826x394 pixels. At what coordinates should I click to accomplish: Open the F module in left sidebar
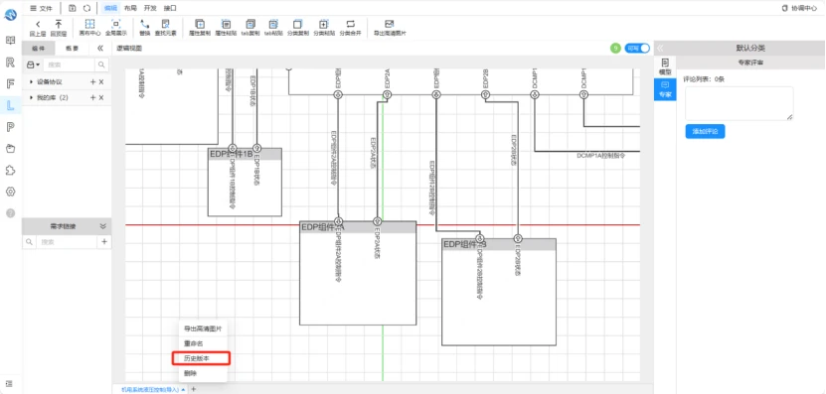[x=10, y=83]
